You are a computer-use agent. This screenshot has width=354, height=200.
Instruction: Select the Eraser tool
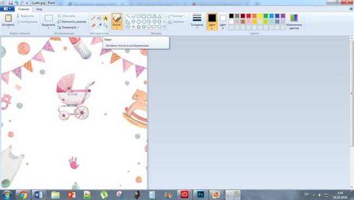point(93,25)
